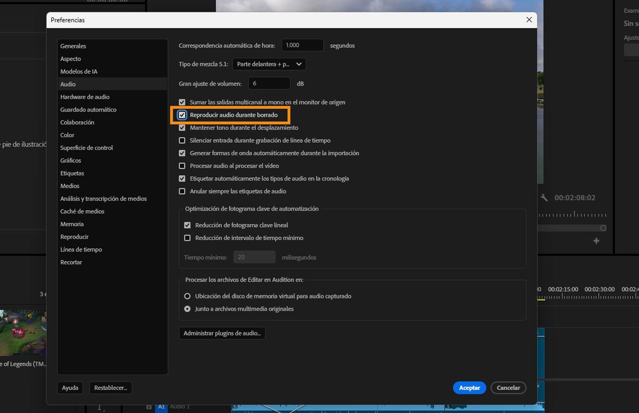Click 'Administrar plugins de audio'
Viewport: 639px width, 413px height.
point(222,333)
